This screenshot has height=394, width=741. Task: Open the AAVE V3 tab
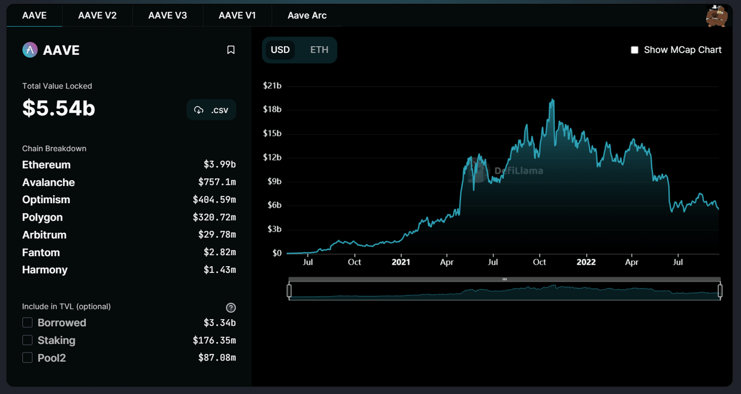(x=167, y=15)
